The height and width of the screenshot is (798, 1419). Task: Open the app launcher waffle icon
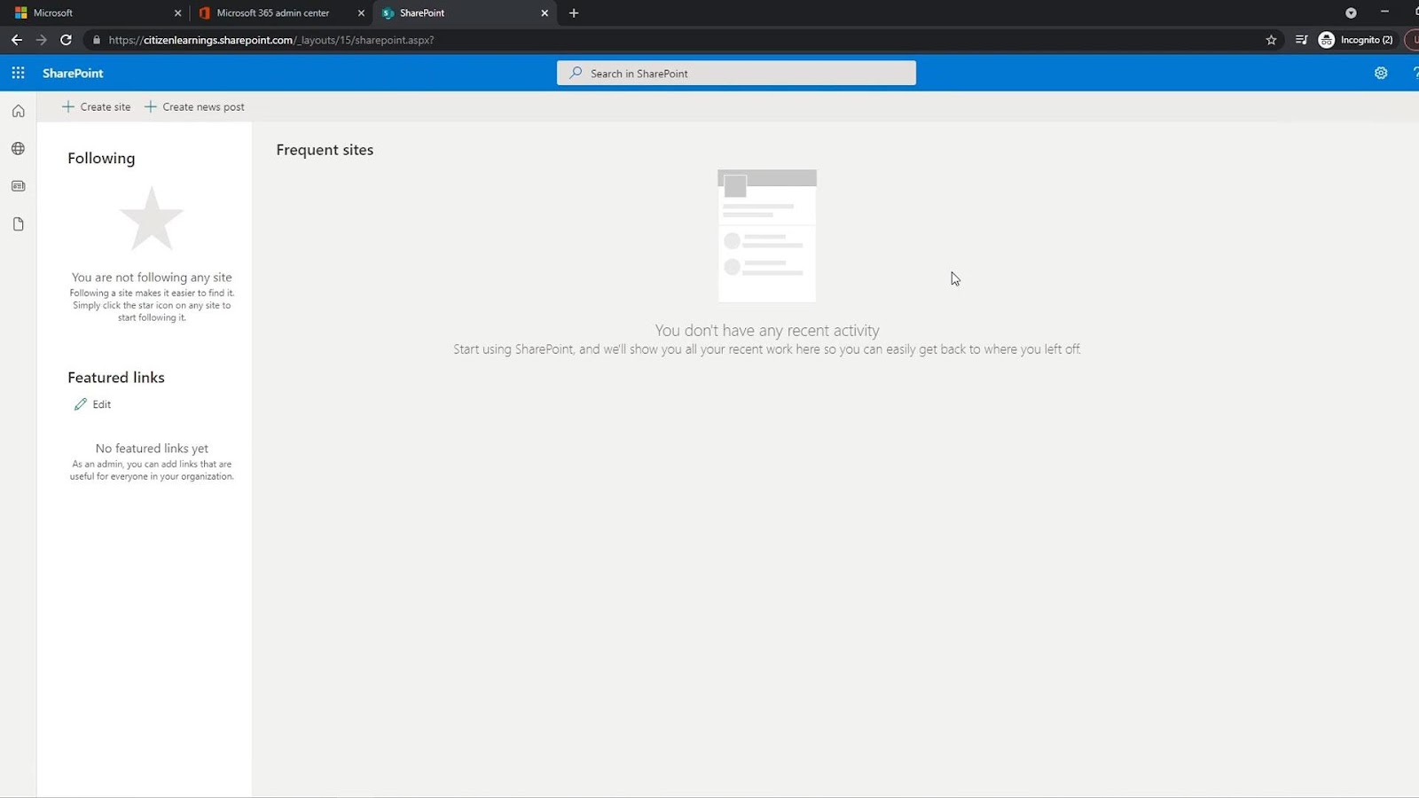(x=18, y=73)
